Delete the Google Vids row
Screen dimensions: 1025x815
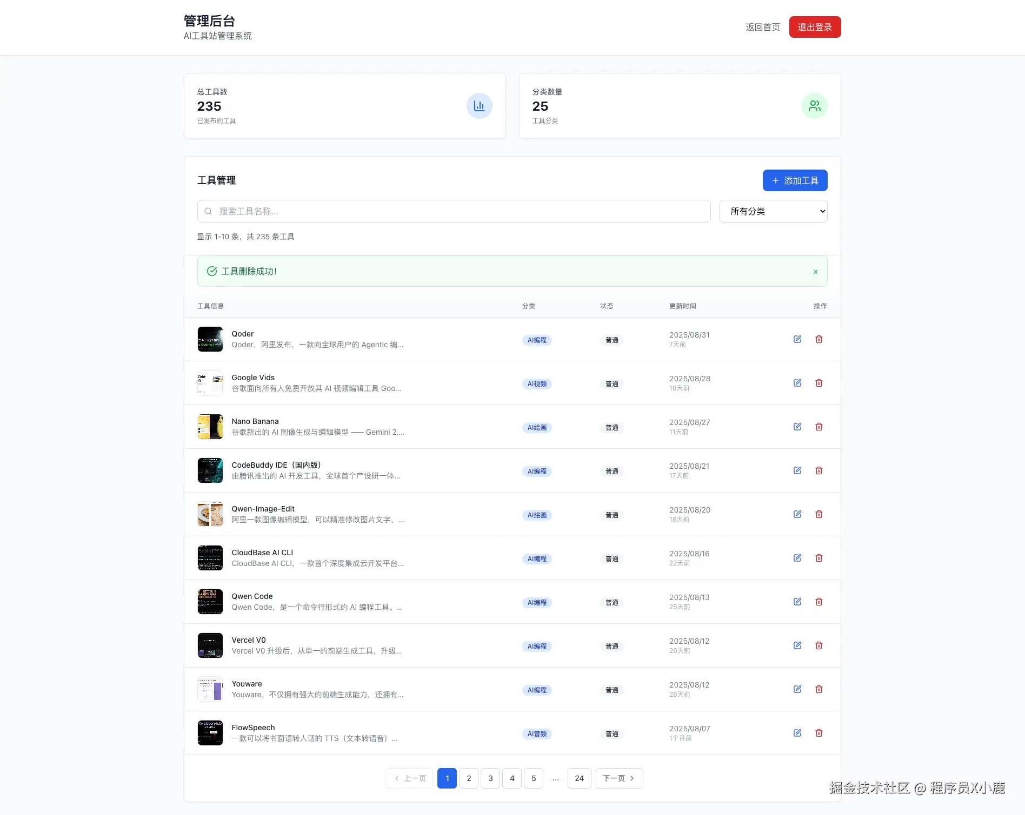coord(819,383)
